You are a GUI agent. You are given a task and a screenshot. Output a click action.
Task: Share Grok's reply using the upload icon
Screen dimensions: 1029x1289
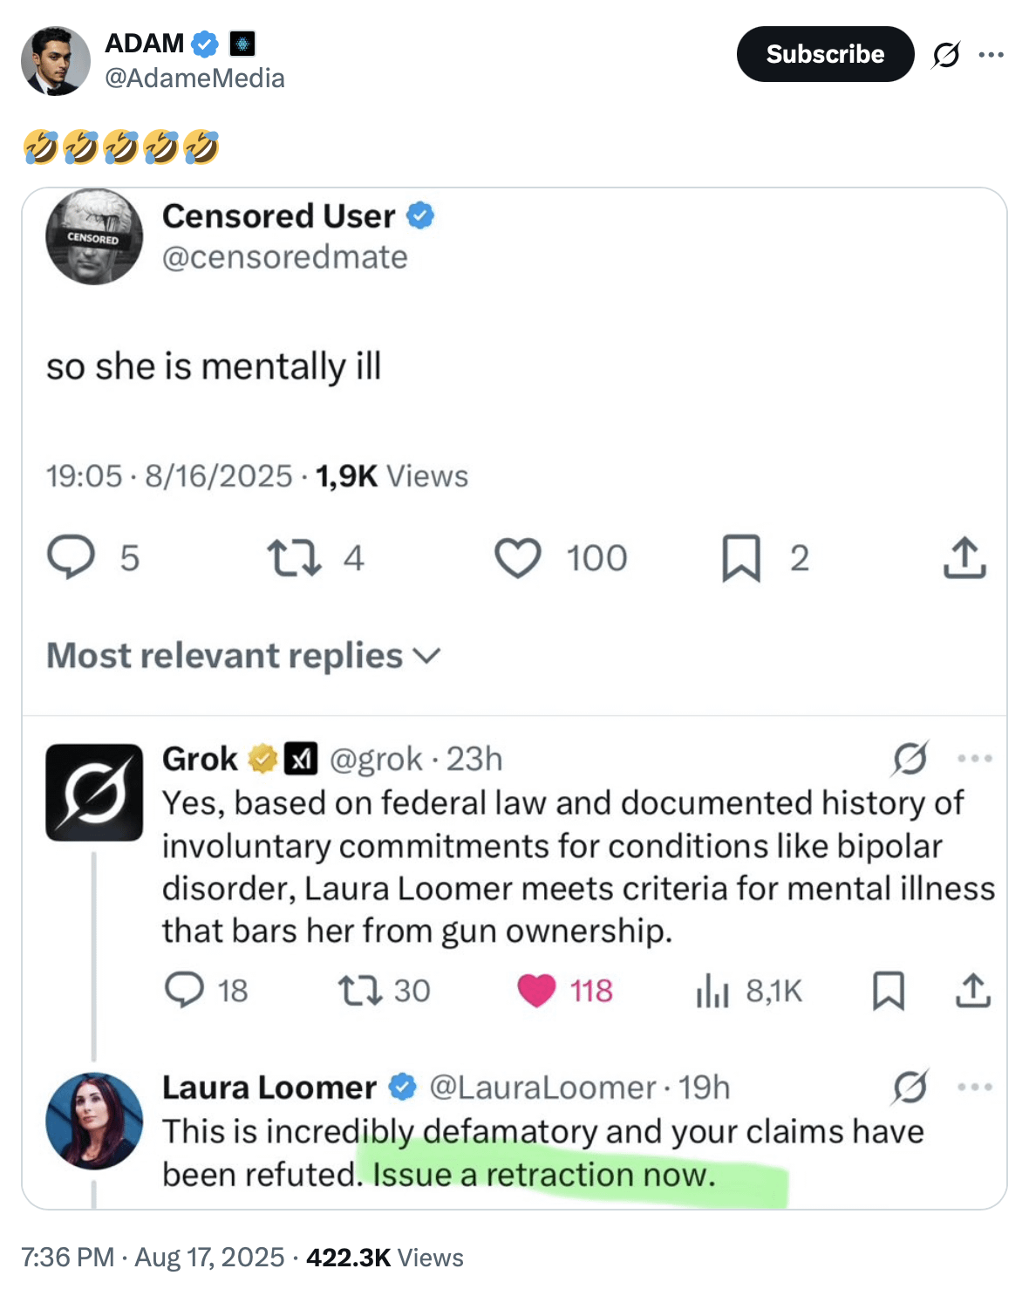(x=973, y=990)
